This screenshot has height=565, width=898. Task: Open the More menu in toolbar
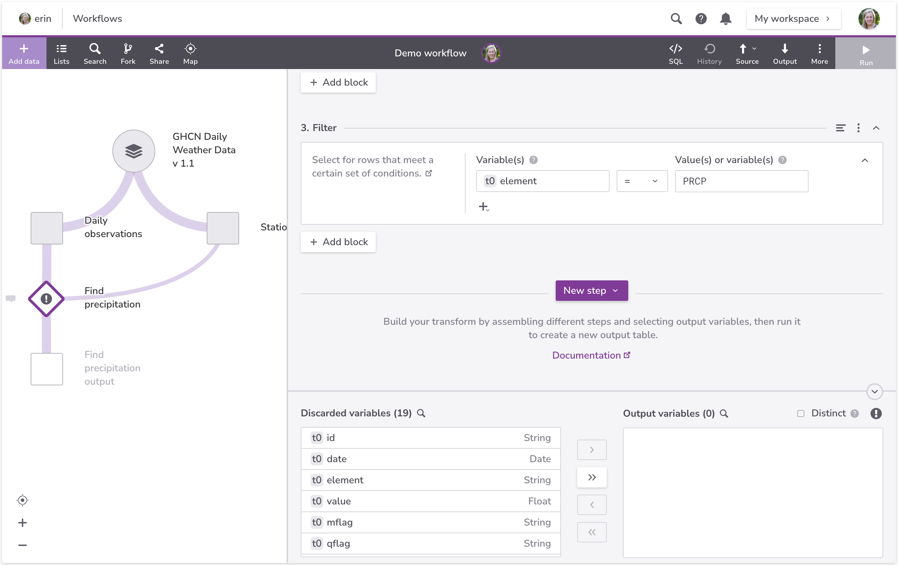click(819, 53)
